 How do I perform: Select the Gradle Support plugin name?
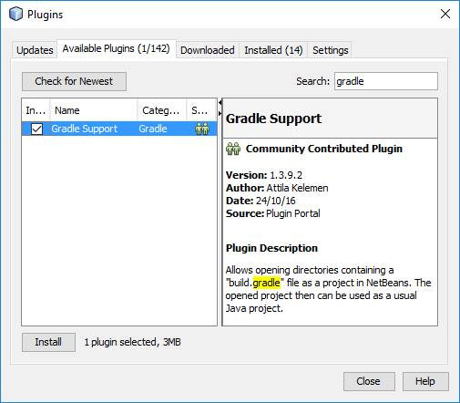click(x=85, y=129)
